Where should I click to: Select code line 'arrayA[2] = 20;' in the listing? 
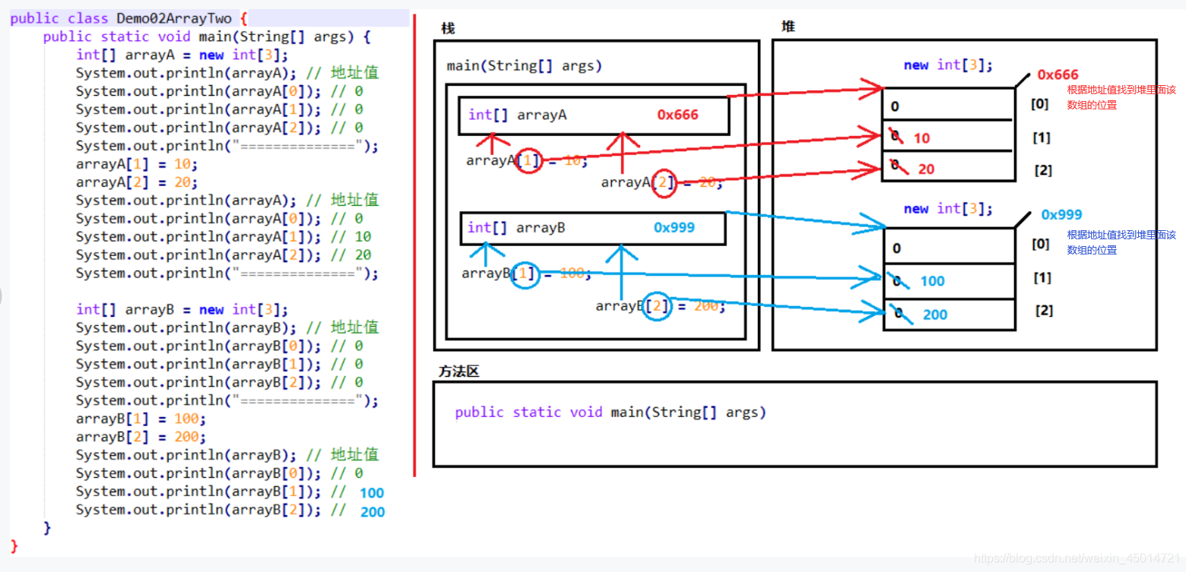point(137,182)
